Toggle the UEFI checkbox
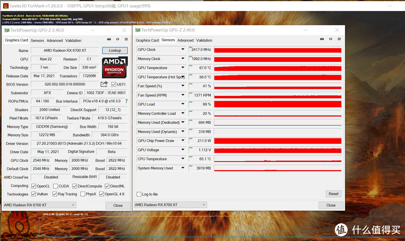 114,84
